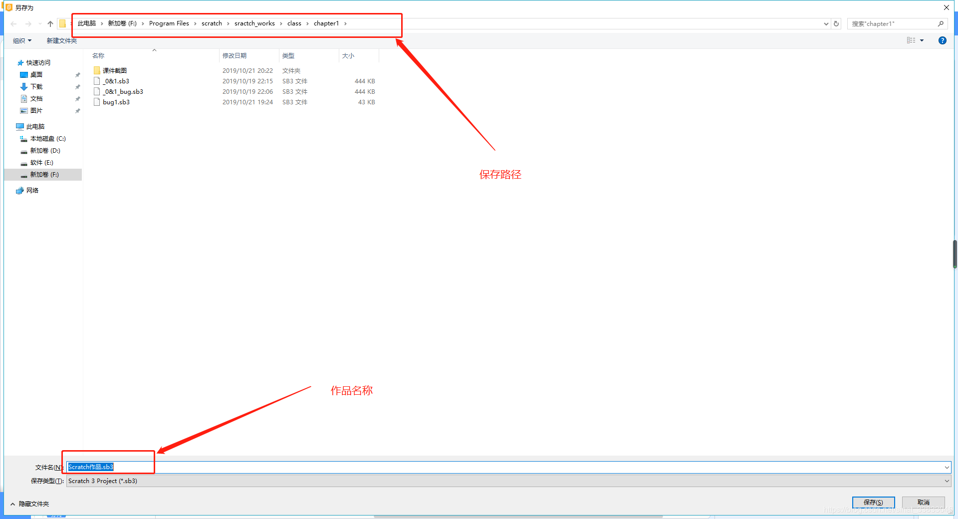Open 网络 in sidebar
The image size is (958, 519).
pos(32,190)
